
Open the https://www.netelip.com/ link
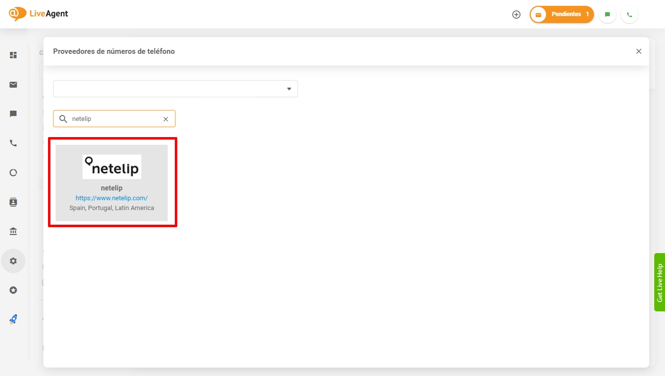pyautogui.click(x=112, y=198)
